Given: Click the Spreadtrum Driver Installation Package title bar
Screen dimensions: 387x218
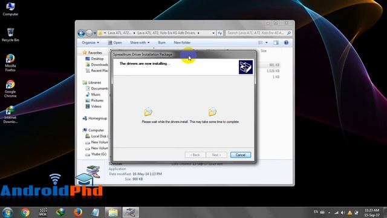Looking at the screenshot, I should 184,54.
